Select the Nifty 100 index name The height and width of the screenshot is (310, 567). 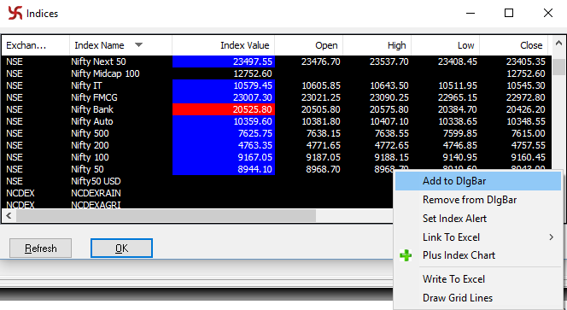click(x=90, y=157)
